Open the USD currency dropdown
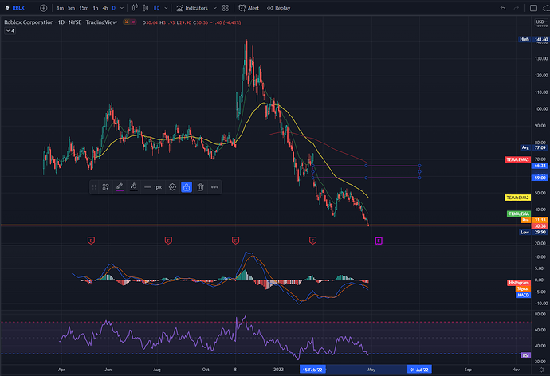The height and width of the screenshot is (376, 550). [541, 22]
